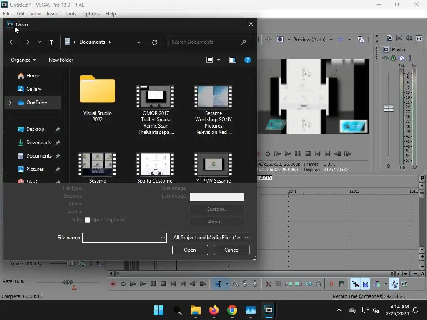This screenshot has height=320, width=427.
Task: Open Master bus Audio Properties icon
Action: pos(389,38)
